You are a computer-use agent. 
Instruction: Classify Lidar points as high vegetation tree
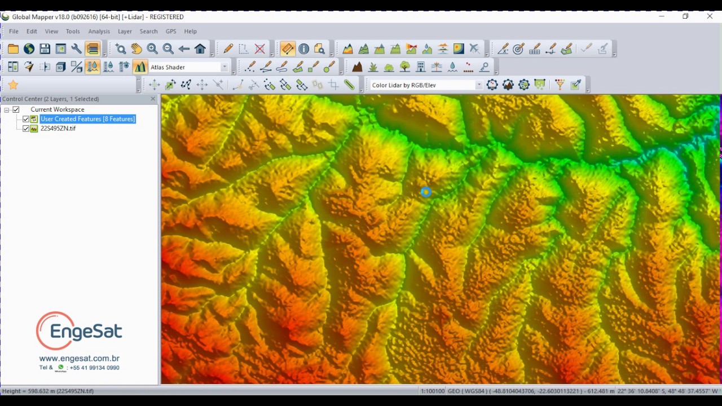[404, 67]
